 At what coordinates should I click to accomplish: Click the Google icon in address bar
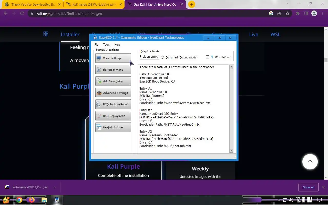pyautogui.click(x=271, y=14)
